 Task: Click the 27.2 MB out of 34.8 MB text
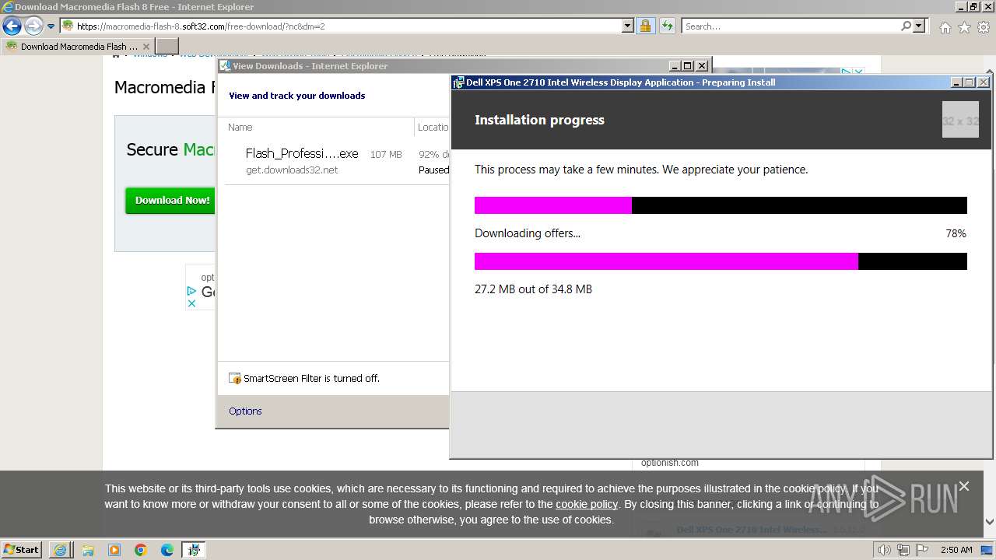point(533,289)
